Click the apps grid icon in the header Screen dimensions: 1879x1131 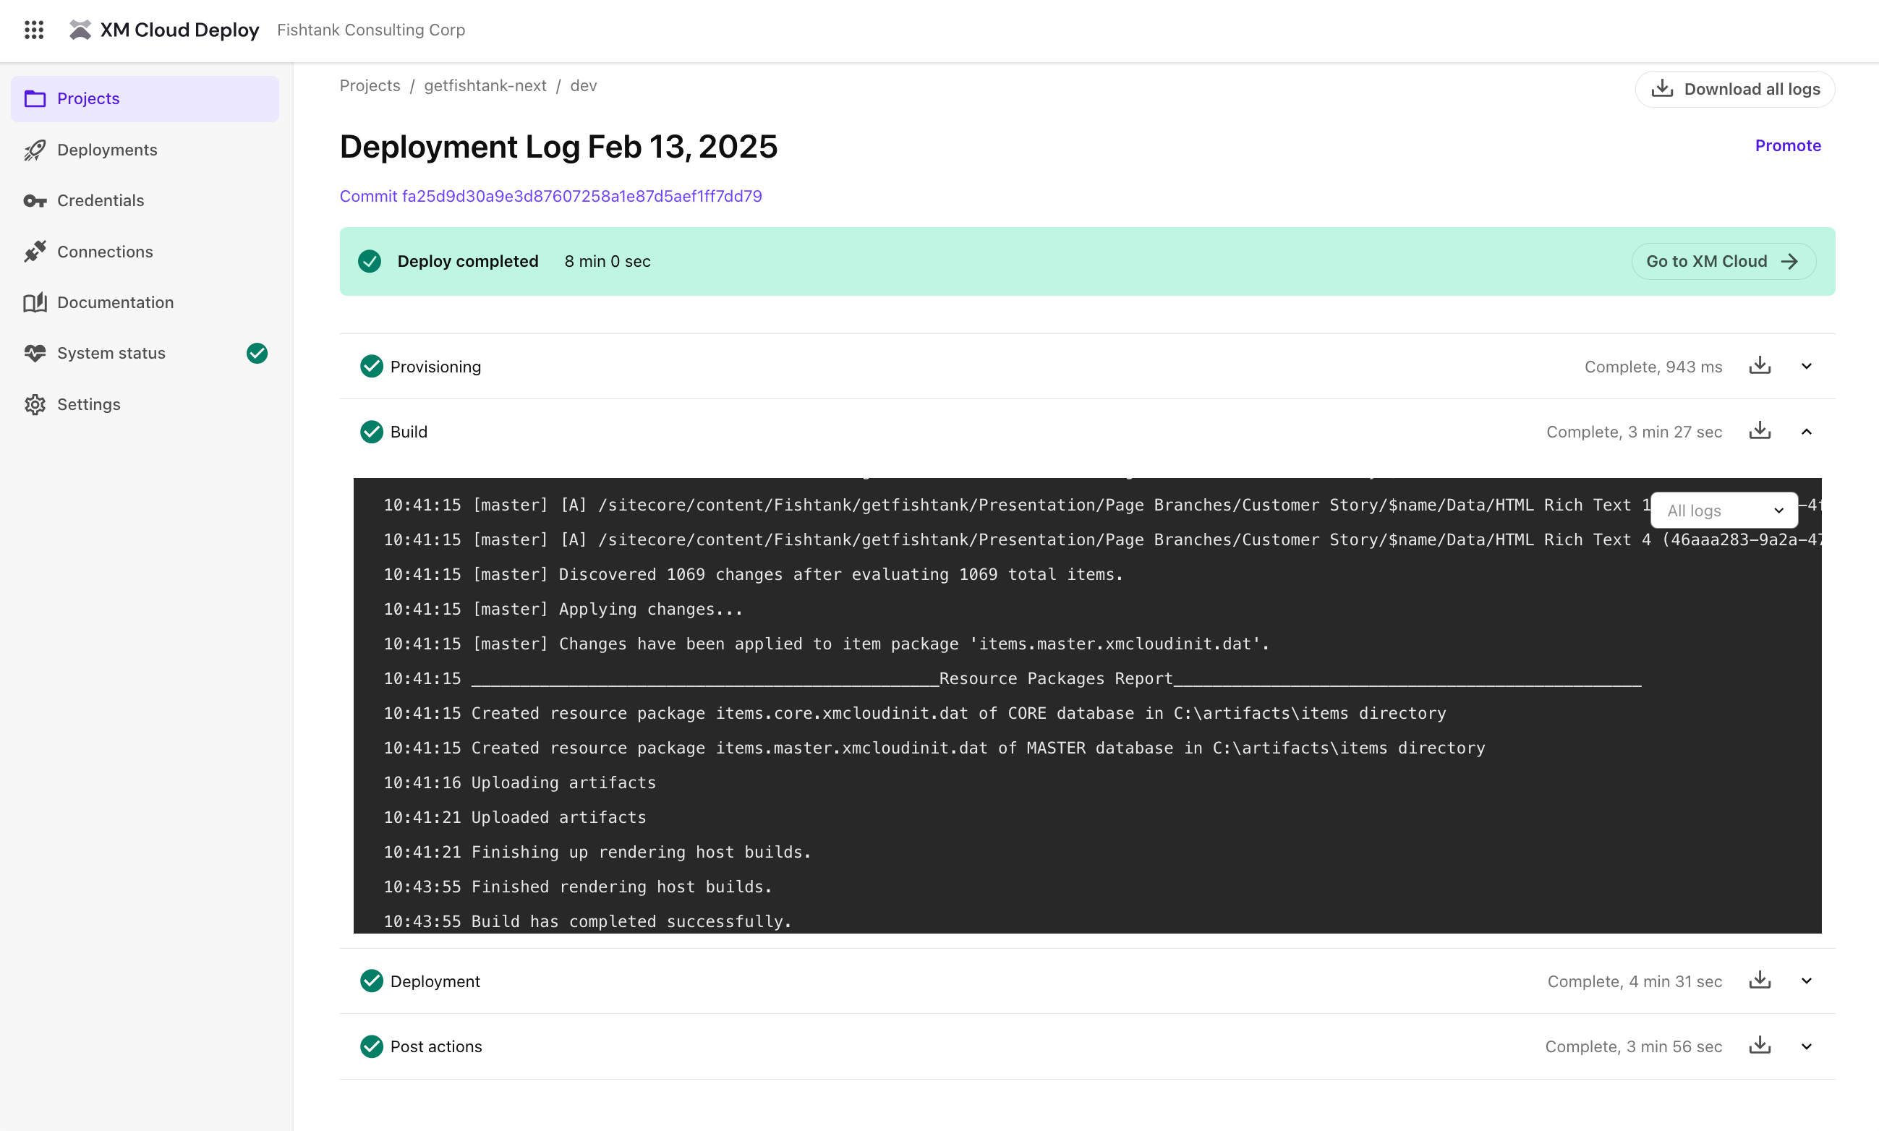(x=33, y=30)
